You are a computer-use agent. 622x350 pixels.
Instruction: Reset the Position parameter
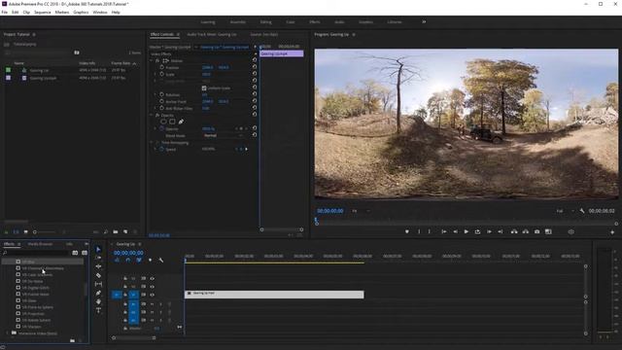255,67
